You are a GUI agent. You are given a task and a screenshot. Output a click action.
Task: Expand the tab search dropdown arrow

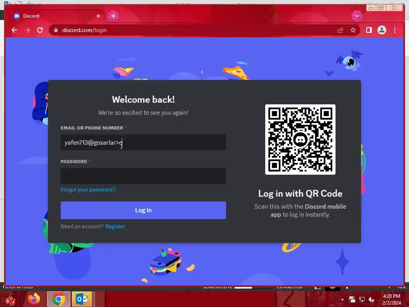point(357,16)
